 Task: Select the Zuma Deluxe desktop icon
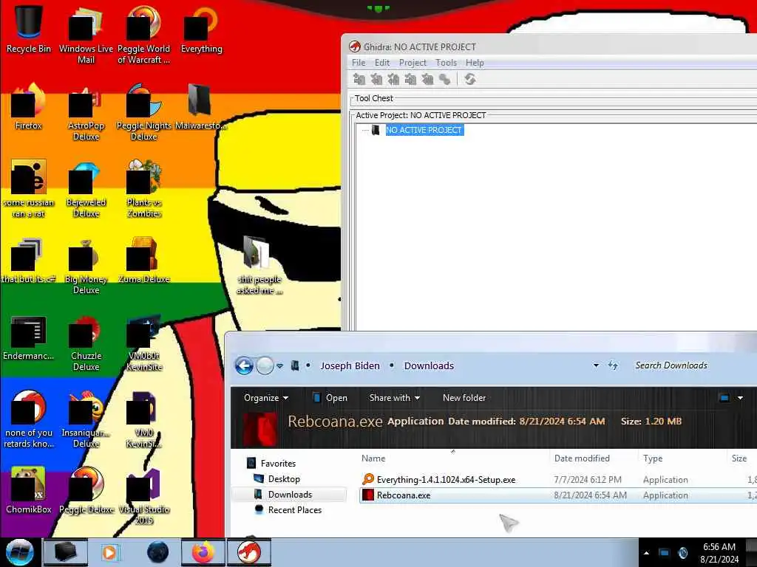[x=144, y=261]
